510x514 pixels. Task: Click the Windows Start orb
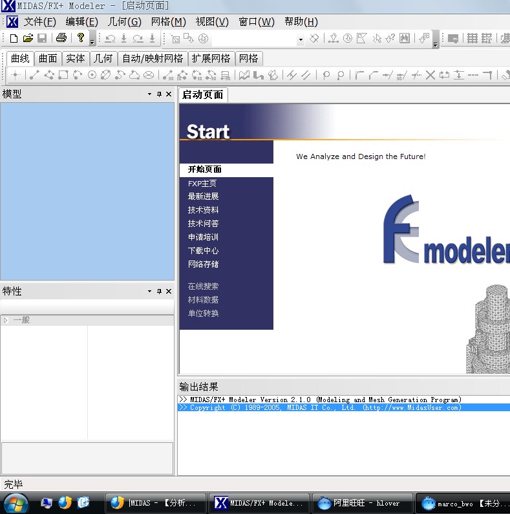point(16,503)
